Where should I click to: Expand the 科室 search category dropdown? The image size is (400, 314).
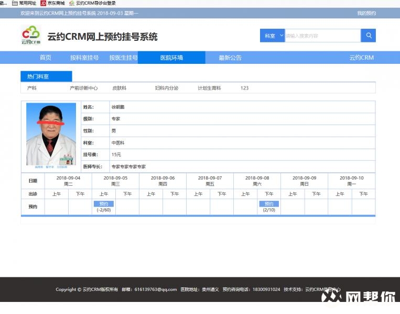(272, 36)
